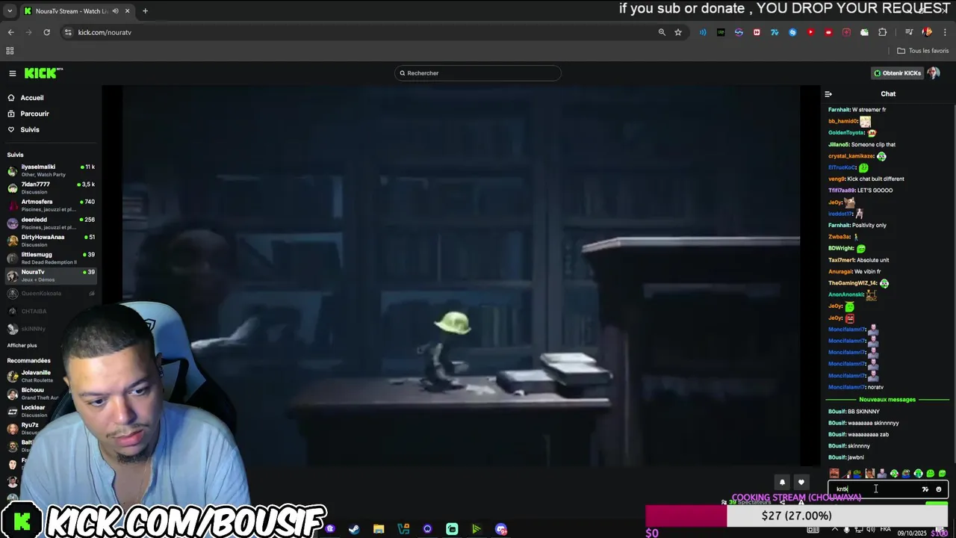This screenshot has height=538, width=956.
Task: Open DirtyHowaAnaa followed channel
Action: tap(51, 240)
